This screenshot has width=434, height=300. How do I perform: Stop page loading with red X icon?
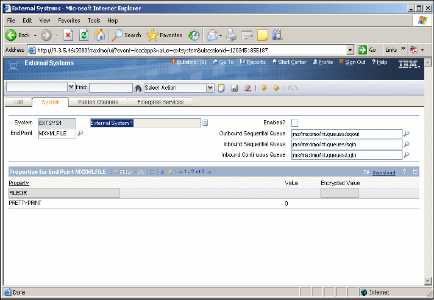pyautogui.click(x=68, y=35)
